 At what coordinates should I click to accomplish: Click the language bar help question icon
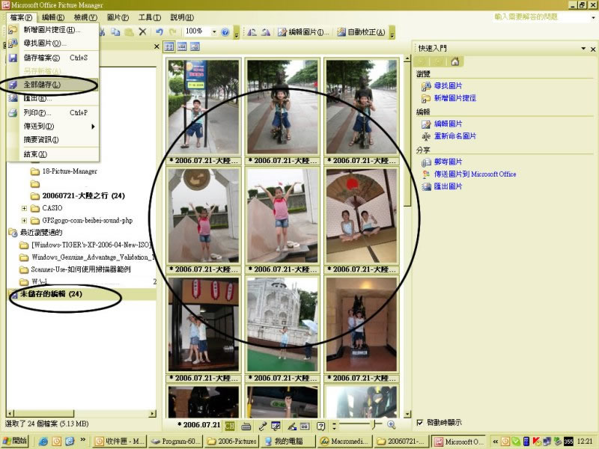(x=321, y=426)
